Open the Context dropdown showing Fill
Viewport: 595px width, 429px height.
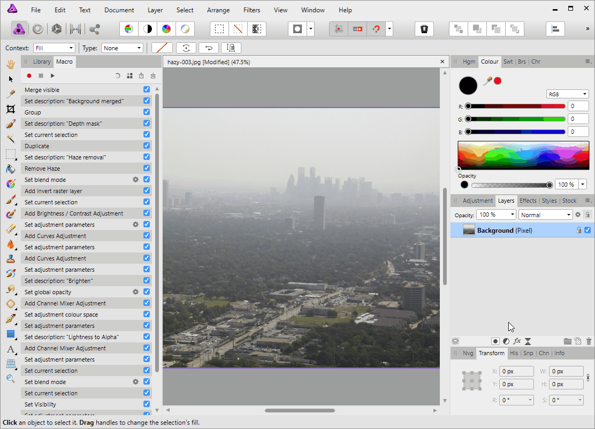(54, 48)
